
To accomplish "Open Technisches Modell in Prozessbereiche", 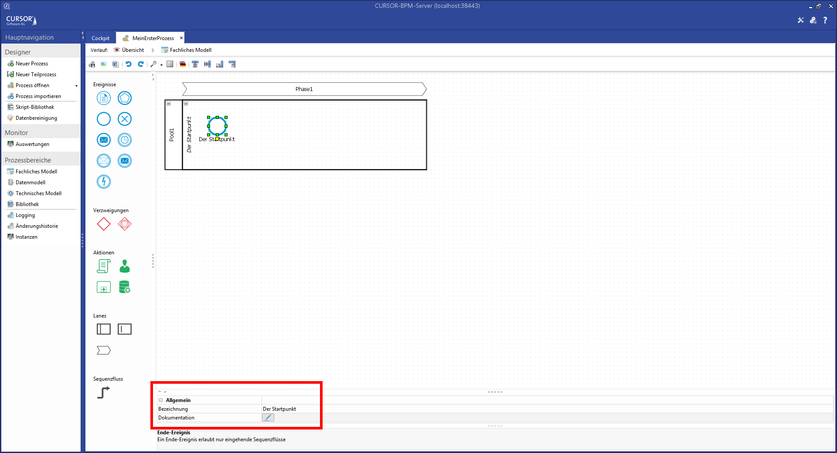I will [38, 193].
